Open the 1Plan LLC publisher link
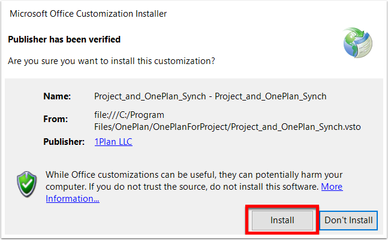Screen dimensions: 388x240 point(113,142)
